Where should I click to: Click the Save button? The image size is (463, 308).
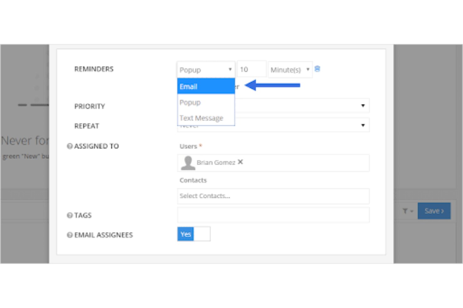(x=434, y=211)
